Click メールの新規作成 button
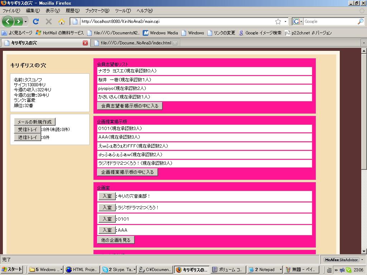Screen dimensions: 367x275 [x=35, y=122]
